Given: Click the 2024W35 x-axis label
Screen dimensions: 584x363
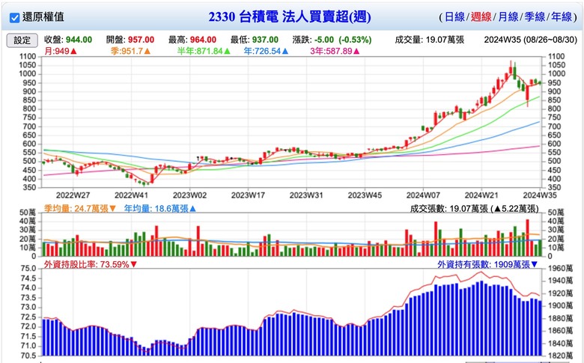Looking at the screenshot, I should [540, 195].
